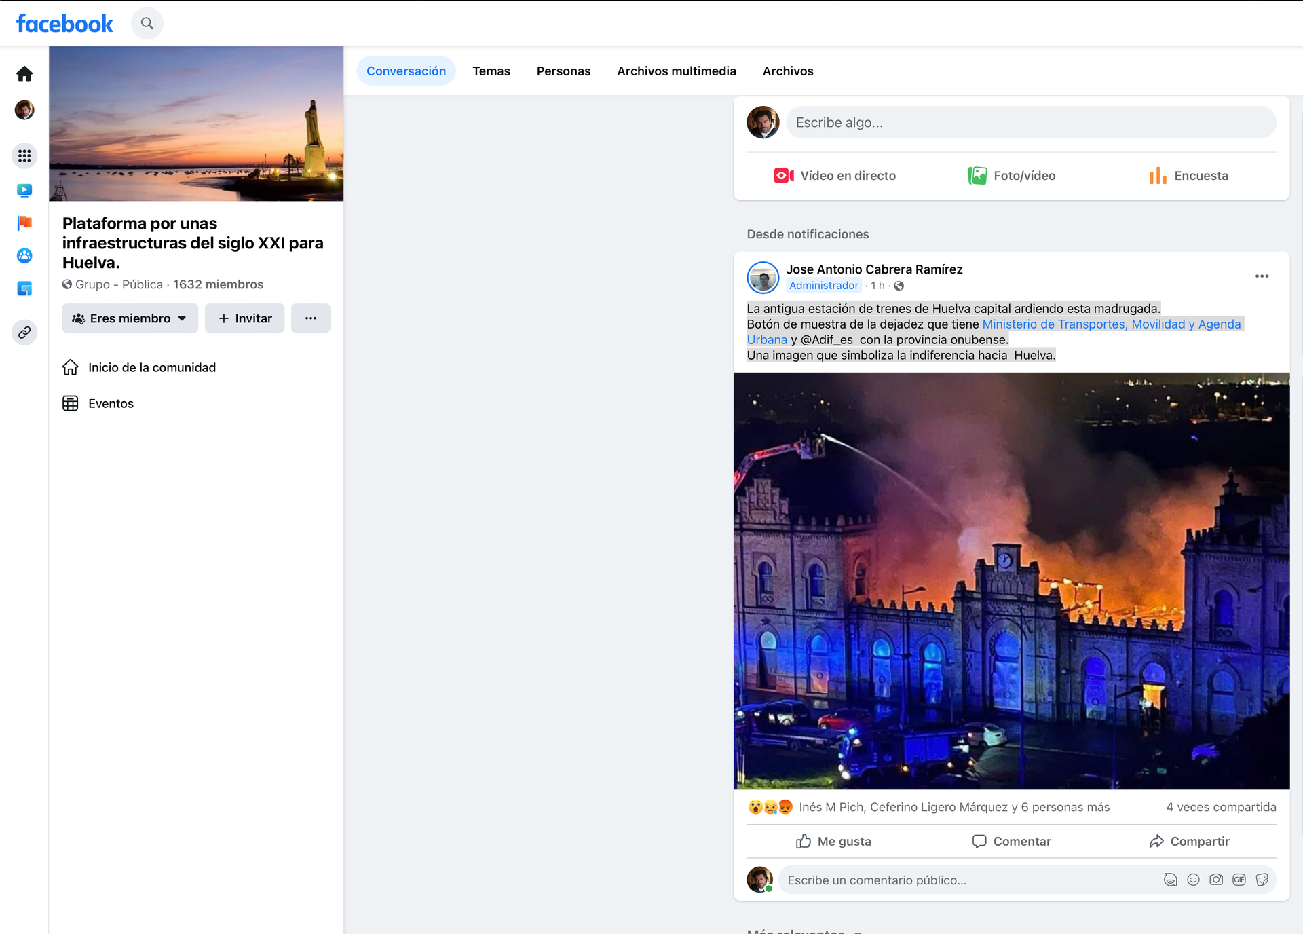Switch to the Archivos multimedia tab

677,71
